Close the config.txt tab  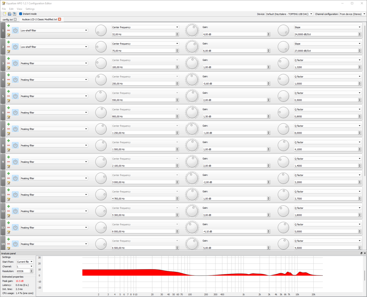(15, 20)
